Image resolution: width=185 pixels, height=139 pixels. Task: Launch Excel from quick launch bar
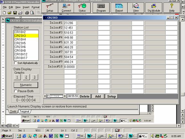[x=56, y=136]
